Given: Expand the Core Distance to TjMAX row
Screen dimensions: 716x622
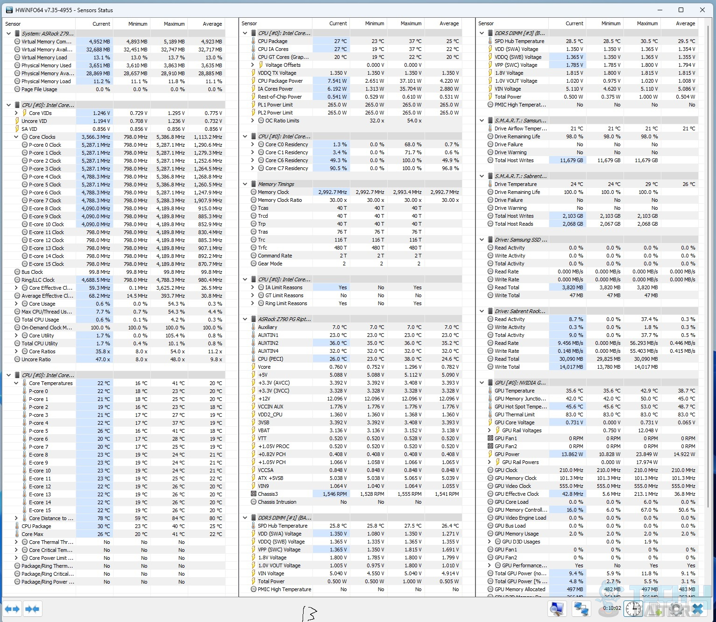Looking at the screenshot, I should tap(16, 518).
